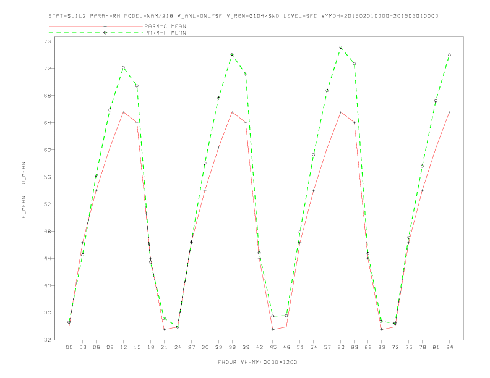This screenshot has height=378, width=490.
Task: Click the x-axis forecast hour label 18
Action: click(x=150, y=347)
